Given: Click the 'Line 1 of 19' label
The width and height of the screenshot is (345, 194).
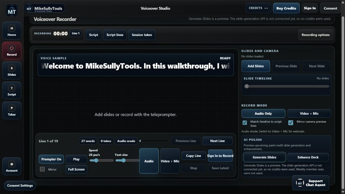Looking at the screenshot, I should [x=49, y=141].
